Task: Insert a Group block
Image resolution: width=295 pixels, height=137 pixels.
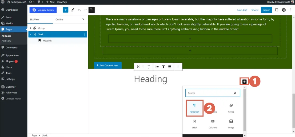Action: 231,108
